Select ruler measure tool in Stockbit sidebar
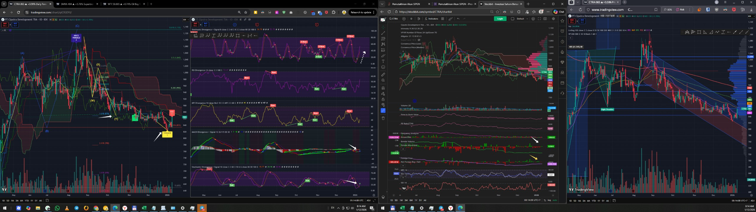The image size is (756, 212). point(383,75)
